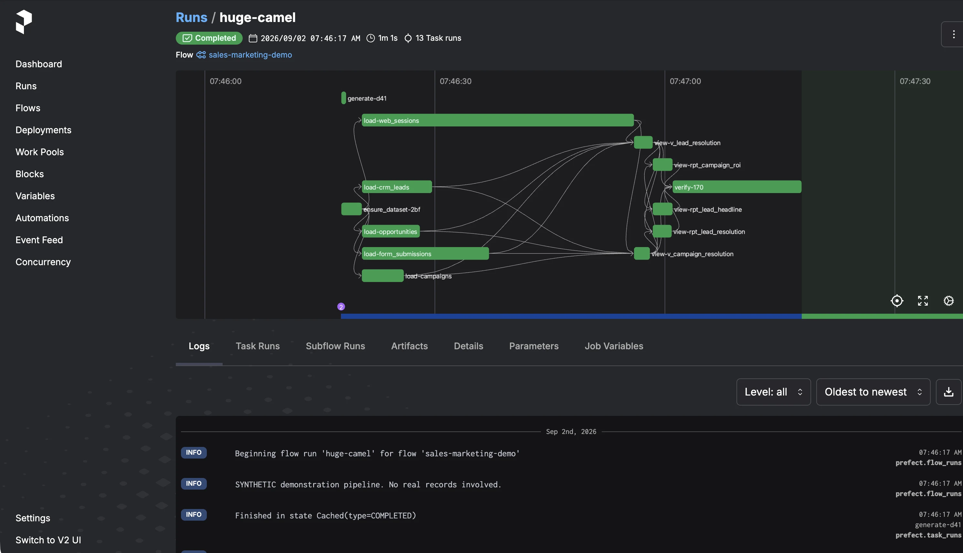Open Concurrency in the sidebar
963x553 pixels.
[x=43, y=262]
